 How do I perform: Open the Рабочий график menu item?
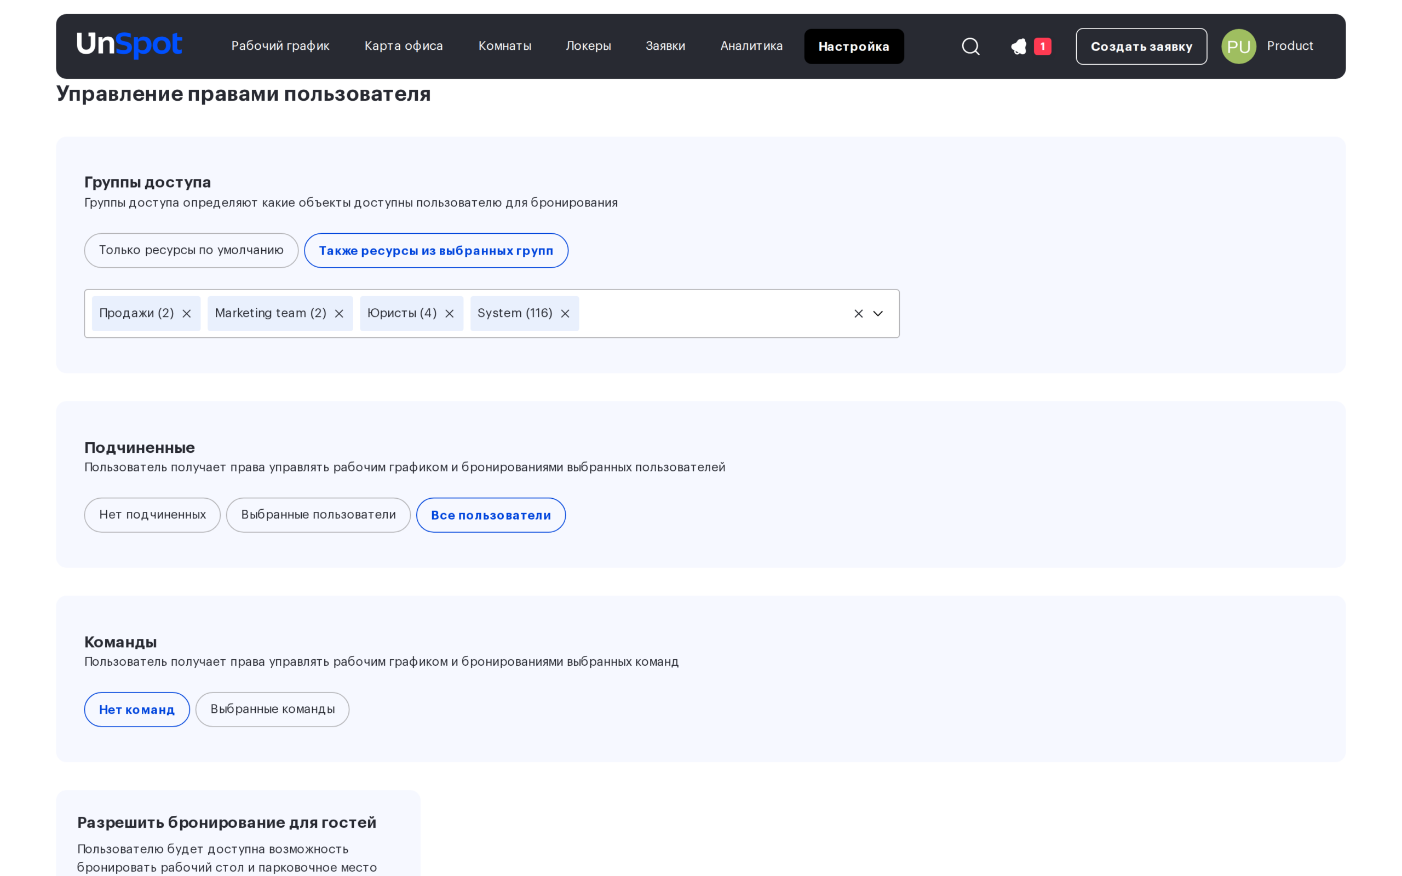[280, 46]
